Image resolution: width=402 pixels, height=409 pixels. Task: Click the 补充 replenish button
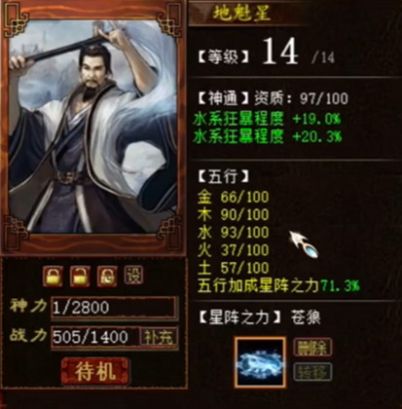[159, 337]
